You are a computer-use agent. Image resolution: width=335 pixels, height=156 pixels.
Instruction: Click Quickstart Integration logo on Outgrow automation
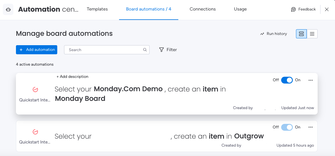pyautogui.click(x=35, y=132)
